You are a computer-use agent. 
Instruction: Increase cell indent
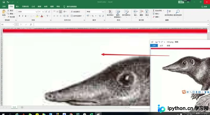(68, 16)
